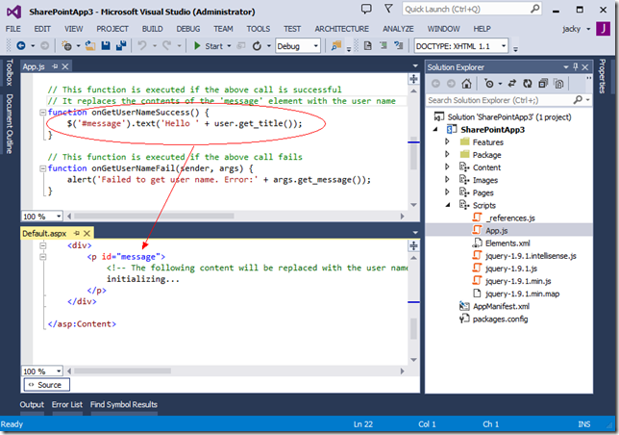Click the Refresh browser toolbar icon
Viewport: 619px width, 435px height.
pyautogui.click(x=257, y=46)
